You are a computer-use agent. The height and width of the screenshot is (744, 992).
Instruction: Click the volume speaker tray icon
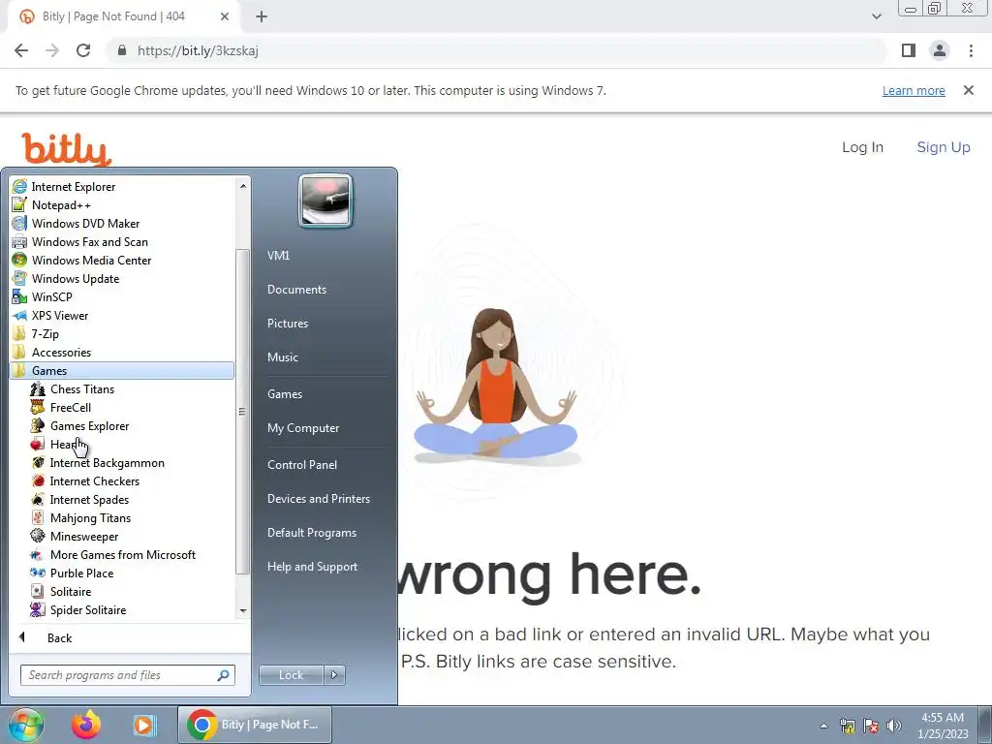894,726
